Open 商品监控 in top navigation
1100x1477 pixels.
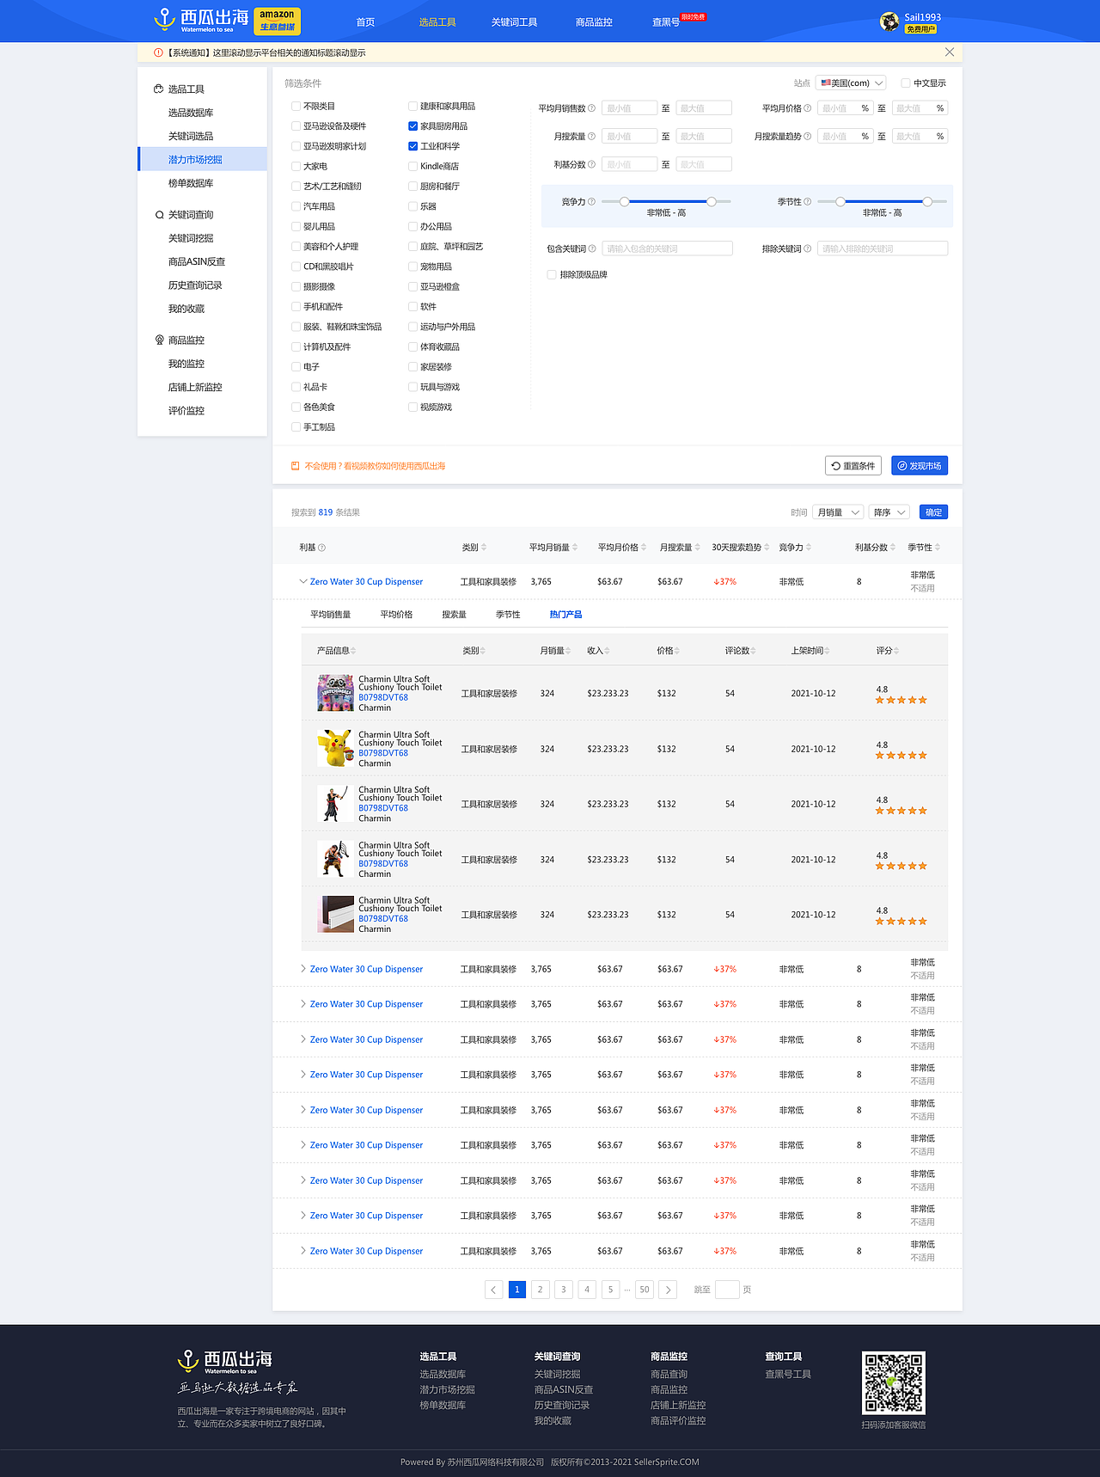point(594,22)
